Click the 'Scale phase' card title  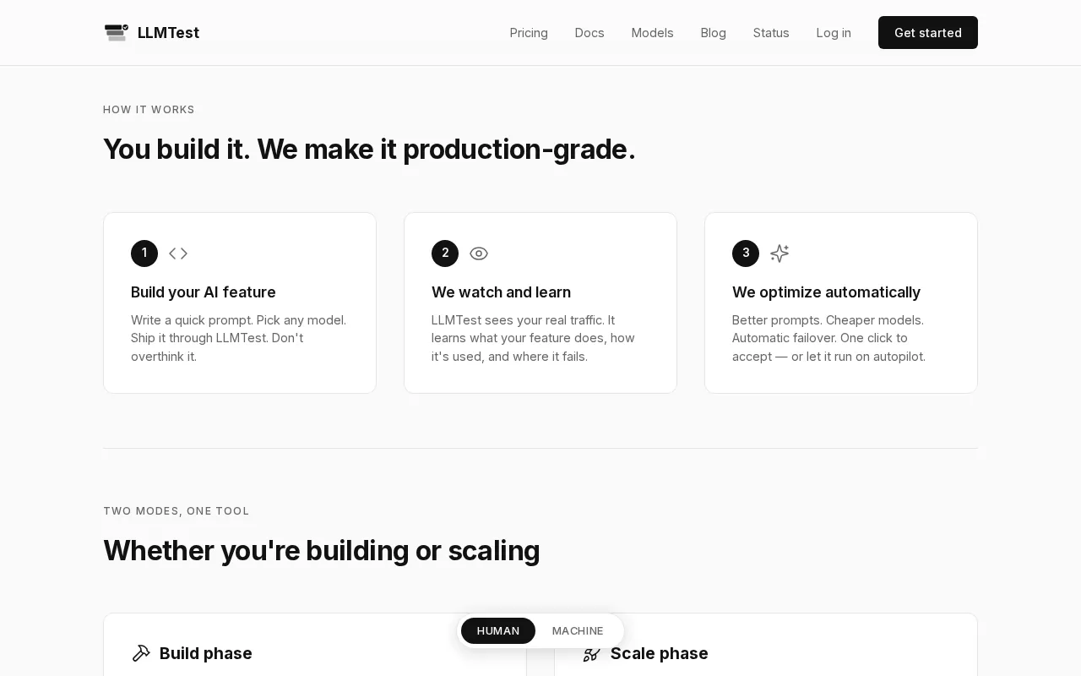(x=660, y=653)
